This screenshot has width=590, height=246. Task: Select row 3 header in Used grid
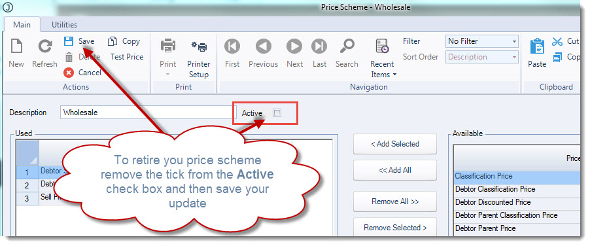(27, 199)
